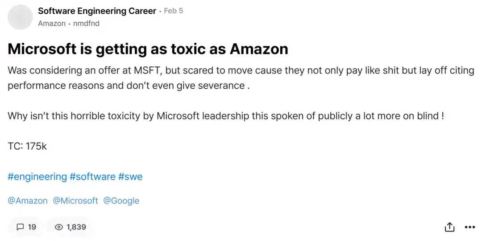Click the comments speech bubble icon

(20, 227)
